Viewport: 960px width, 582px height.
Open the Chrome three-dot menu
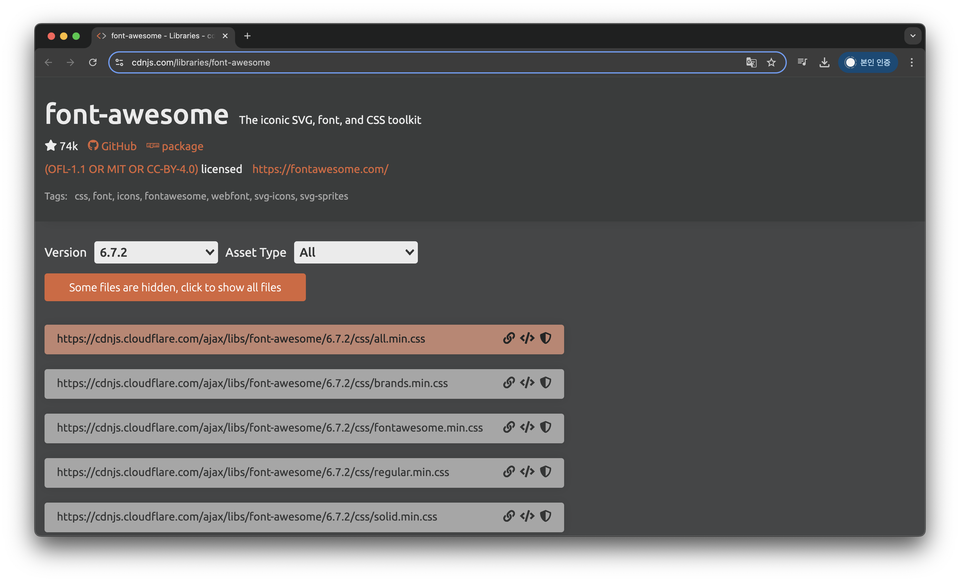pos(912,62)
